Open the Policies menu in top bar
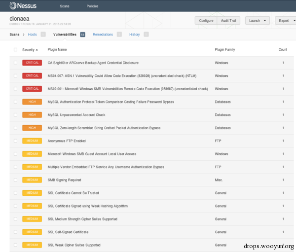This screenshot has width=296, height=252. (x=92, y=6)
